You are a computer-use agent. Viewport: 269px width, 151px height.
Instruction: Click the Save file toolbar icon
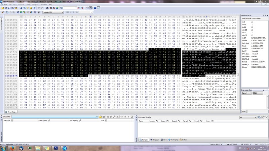(x=9, y=8)
